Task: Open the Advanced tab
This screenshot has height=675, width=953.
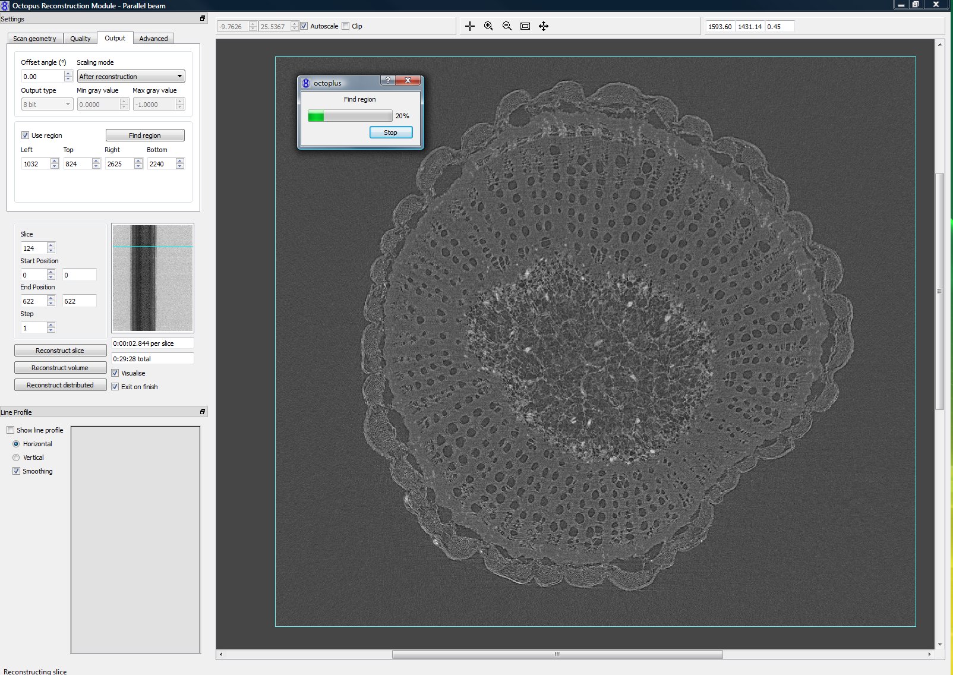Action: (153, 39)
